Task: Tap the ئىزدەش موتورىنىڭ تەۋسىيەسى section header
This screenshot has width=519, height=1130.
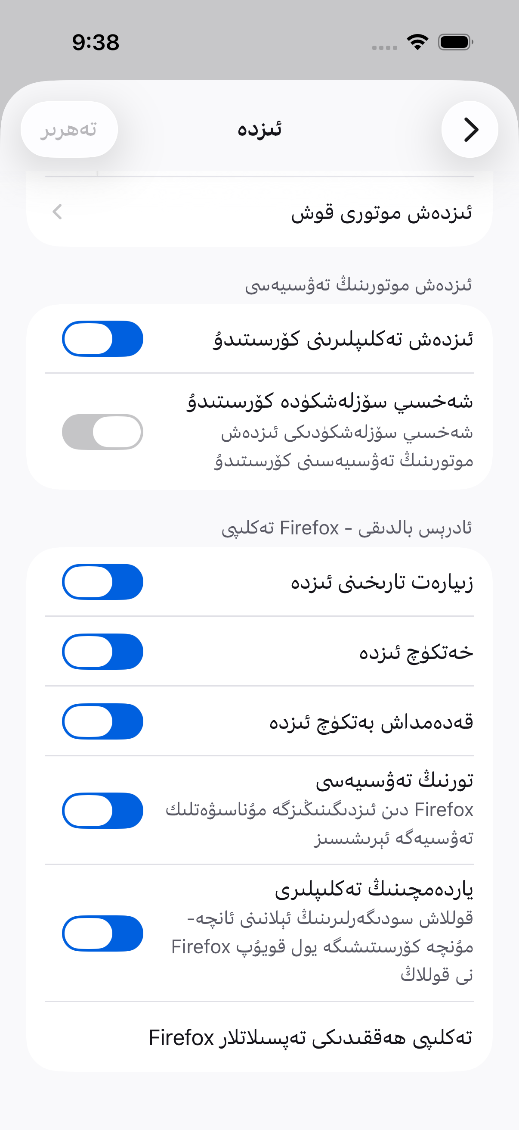Action: coord(359,285)
